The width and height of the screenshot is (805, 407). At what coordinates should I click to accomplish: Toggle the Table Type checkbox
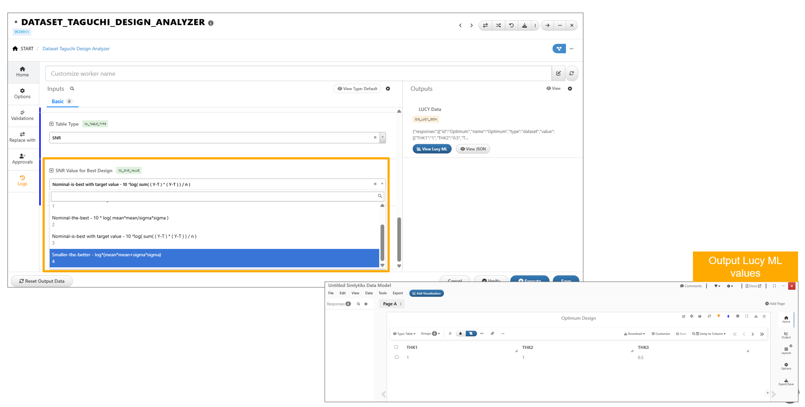coord(51,124)
